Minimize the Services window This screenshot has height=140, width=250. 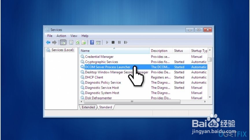point(190,30)
